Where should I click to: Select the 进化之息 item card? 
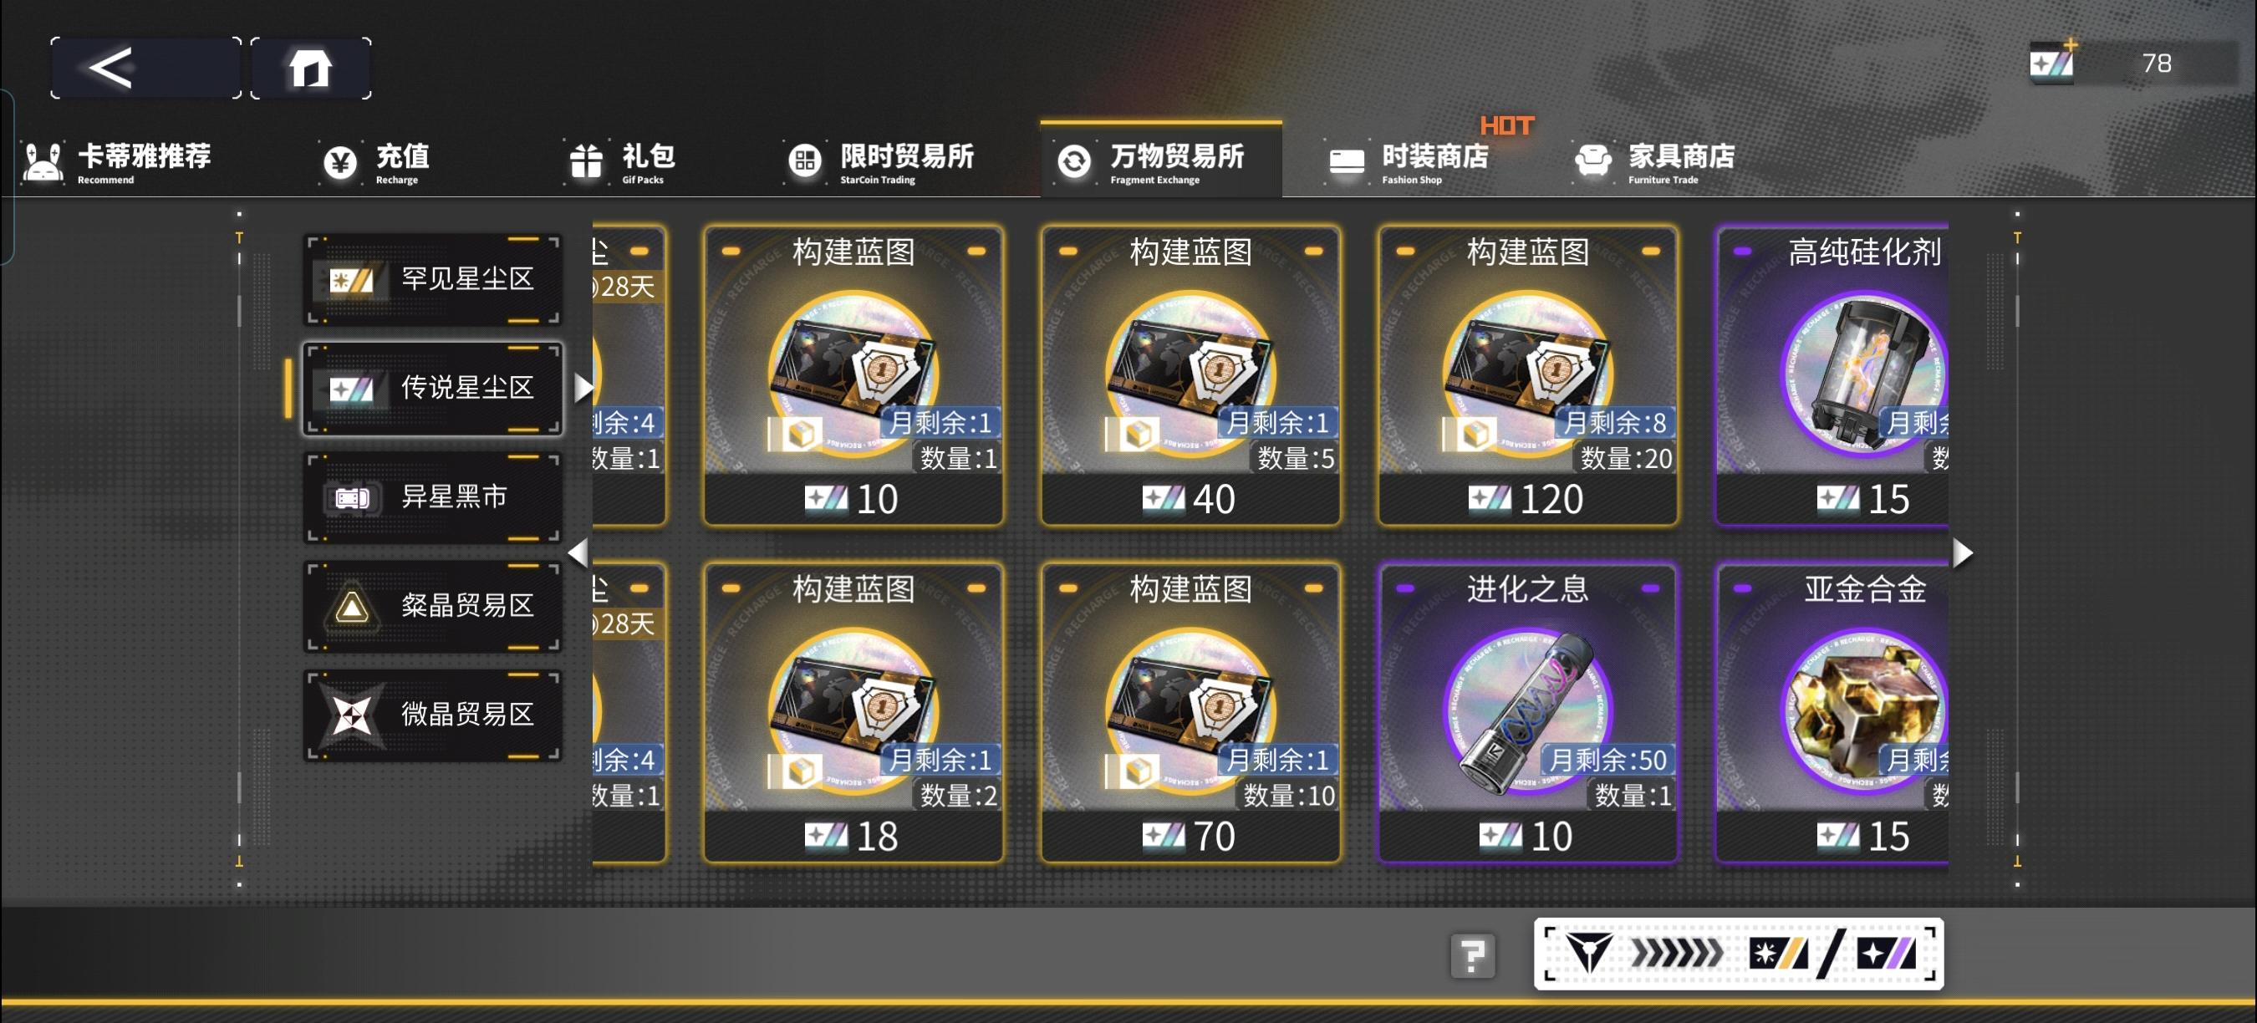(1527, 713)
